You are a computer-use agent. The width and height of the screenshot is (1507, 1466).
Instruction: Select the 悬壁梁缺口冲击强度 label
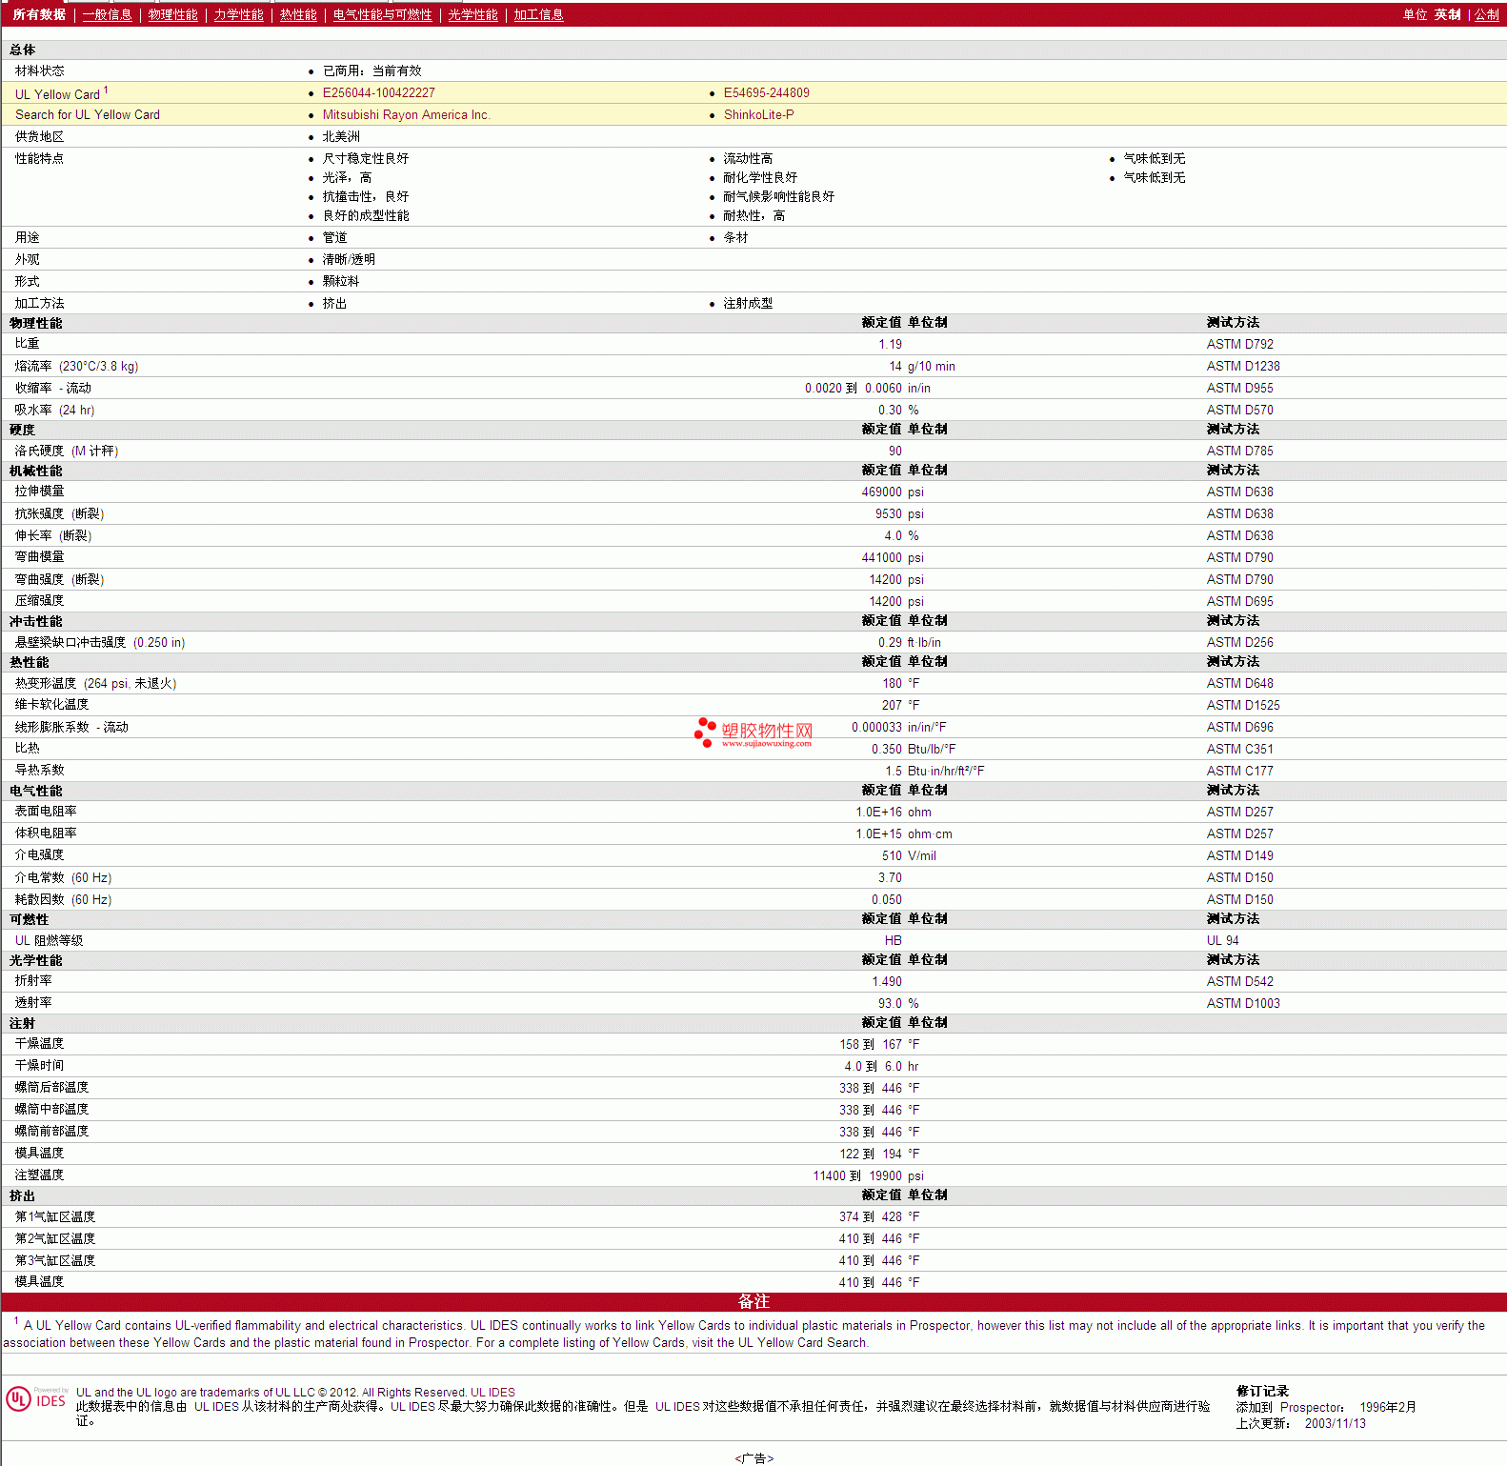(100, 643)
